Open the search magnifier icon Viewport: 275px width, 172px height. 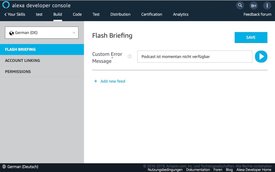tap(240, 5)
